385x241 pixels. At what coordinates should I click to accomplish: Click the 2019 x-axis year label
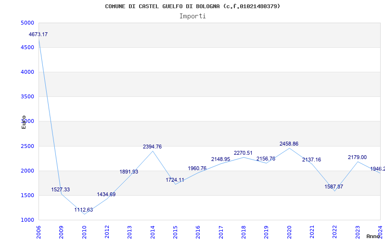[267, 232]
